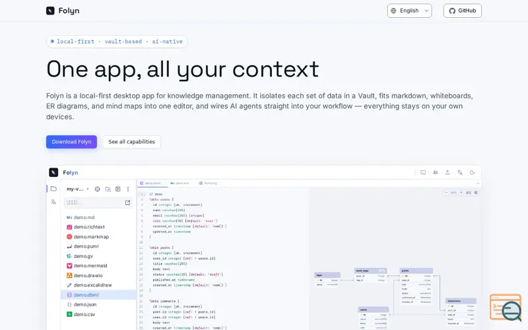Image resolution: width=528 pixels, height=330 pixels.
Task: Click the 'Table posts {' code line
Action: [x=161, y=247]
